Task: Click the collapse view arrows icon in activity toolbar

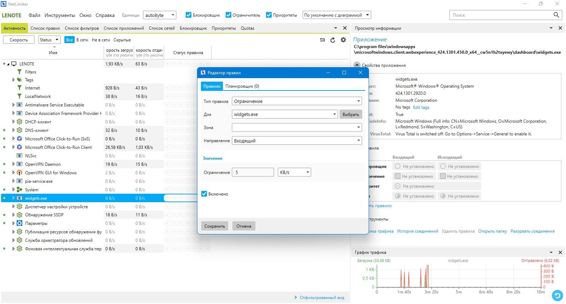Action: coord(322,40)
